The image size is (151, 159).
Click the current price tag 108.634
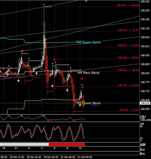[x=145, y=103]
